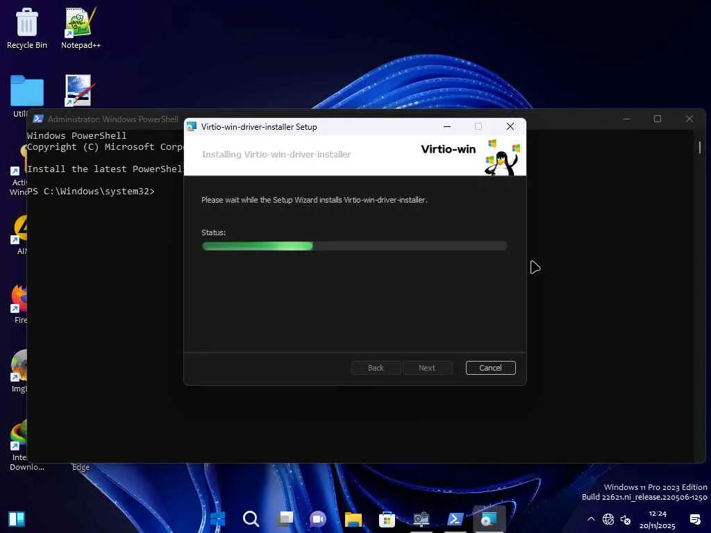Open the clock and date 12:24
This screenshot has width=711, height=533.
click(x=658, y=519)
